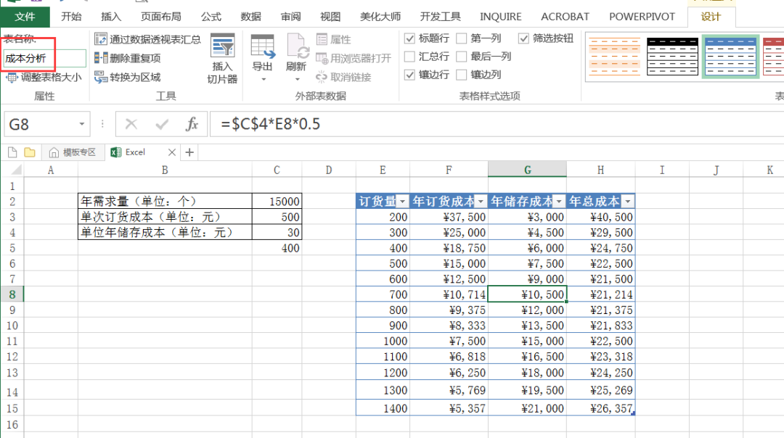Switch to the Page Layout (页面布局) tab
This screenshot has height=438, width=784.
[x=160, y=17]
